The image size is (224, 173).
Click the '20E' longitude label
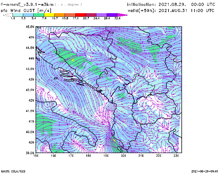tap(123, 156)
